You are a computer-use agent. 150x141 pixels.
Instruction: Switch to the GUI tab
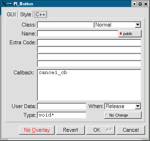(11, 15)
